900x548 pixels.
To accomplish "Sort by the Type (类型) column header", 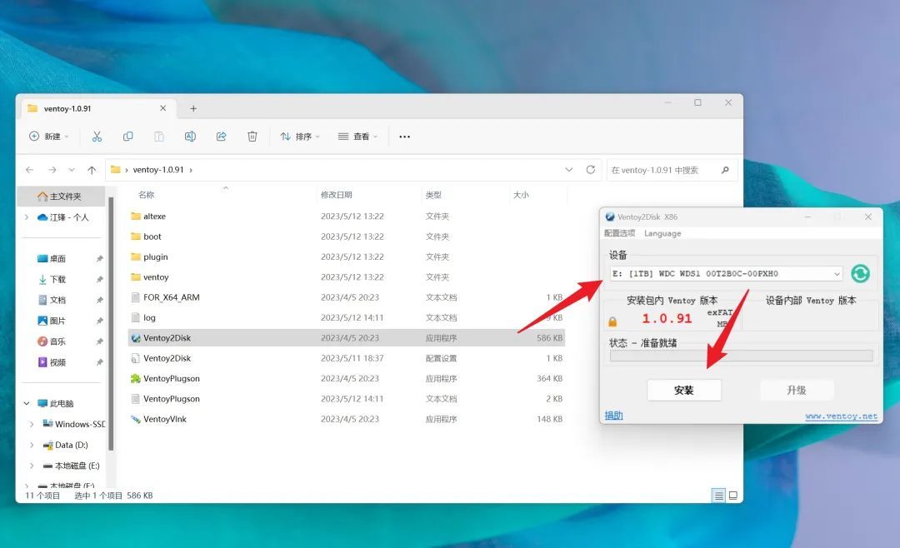I will coord(433,195).
